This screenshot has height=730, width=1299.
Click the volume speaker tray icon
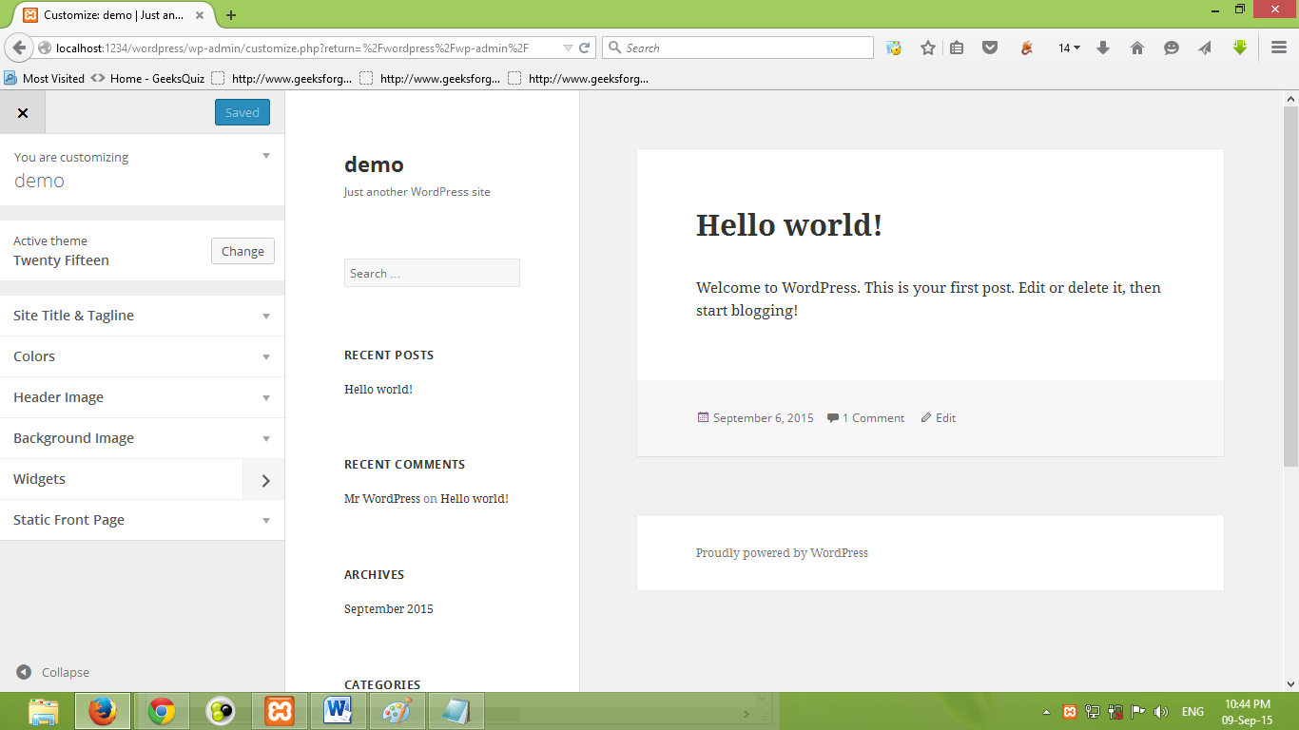pyautogui.click(x=1160, y=711)
